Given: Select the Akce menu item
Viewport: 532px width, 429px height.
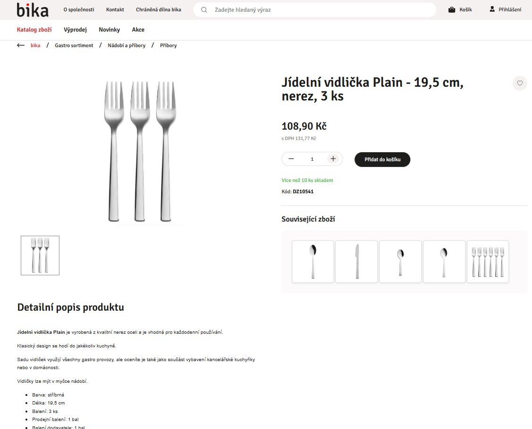Looking at the screenshot, I should click(138, 30).
